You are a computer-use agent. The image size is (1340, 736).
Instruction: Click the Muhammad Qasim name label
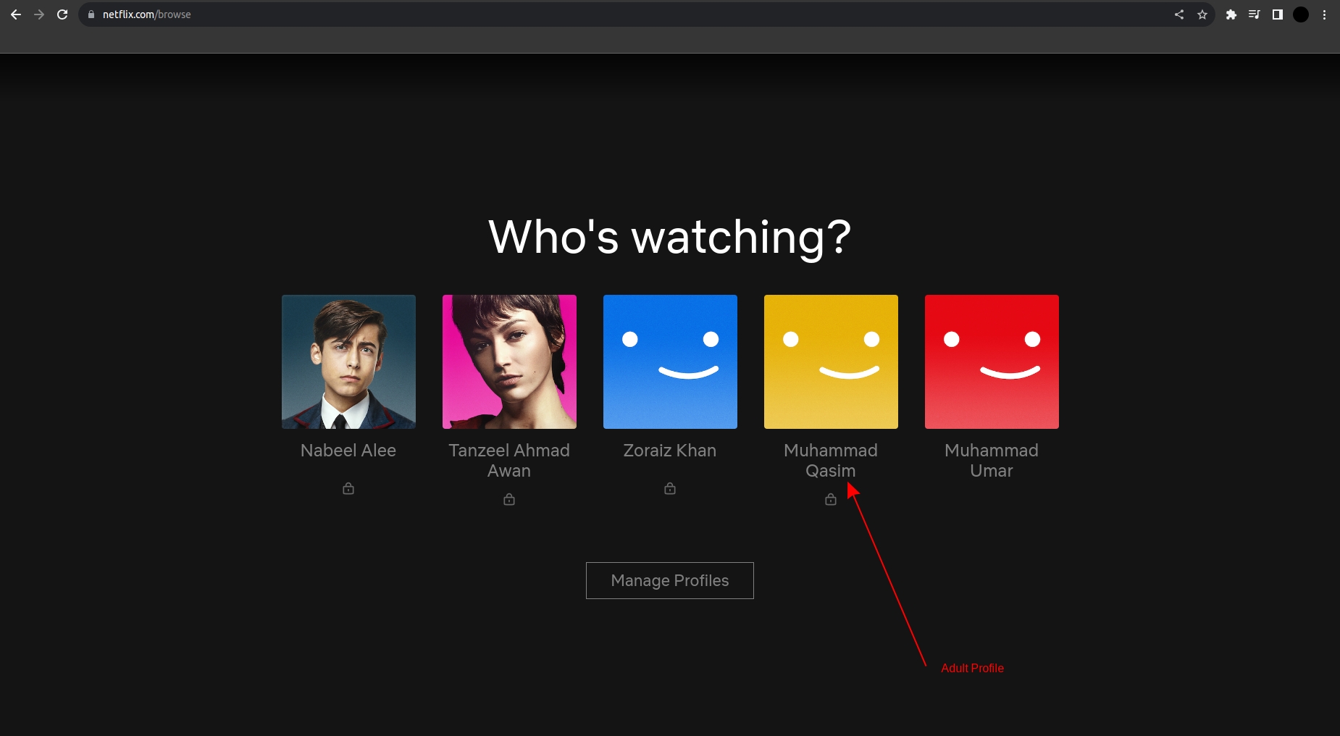[x=831, y=461]
